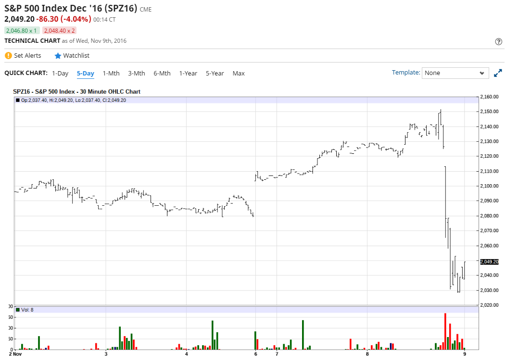Click the date label 7 on time axis
506x363 pixels.
(277, 354)
